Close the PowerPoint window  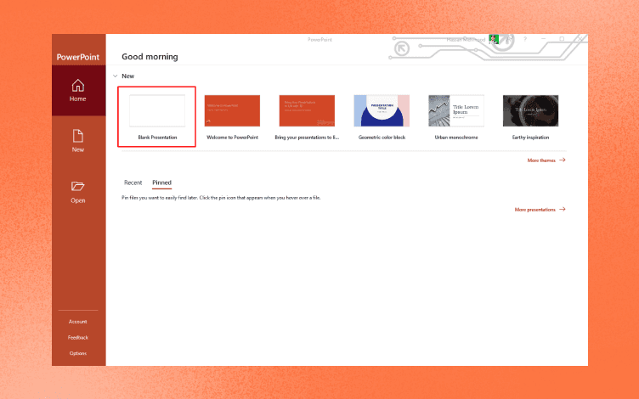pos(580,39)
